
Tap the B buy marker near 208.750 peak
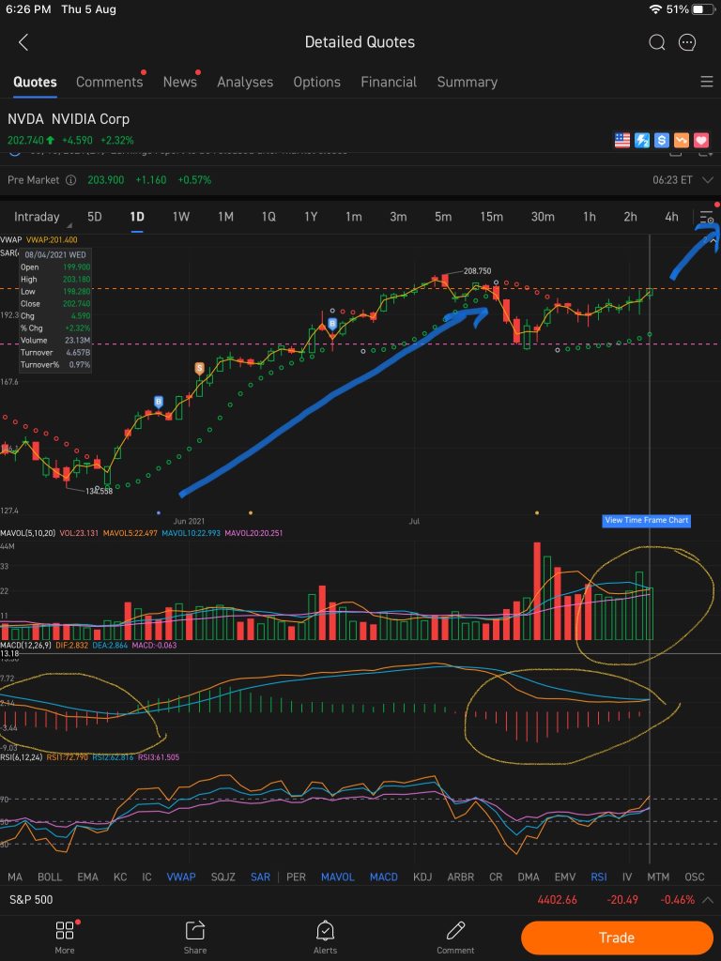pos(332,324)
